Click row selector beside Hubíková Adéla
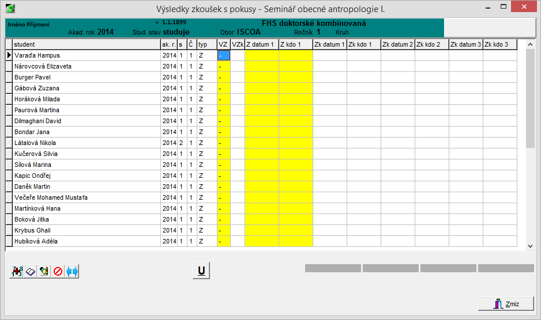Screen dimensions: 541x320 [9, 241]
